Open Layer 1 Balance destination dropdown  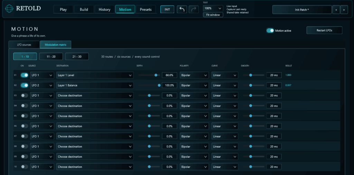95,85
